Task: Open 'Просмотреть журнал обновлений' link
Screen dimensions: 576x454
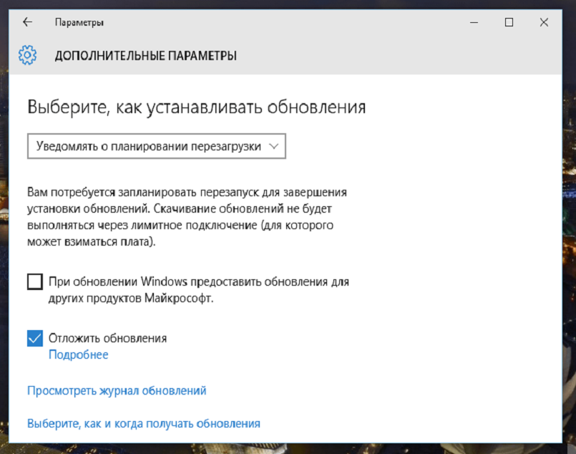Action: [x=117, y=391]
